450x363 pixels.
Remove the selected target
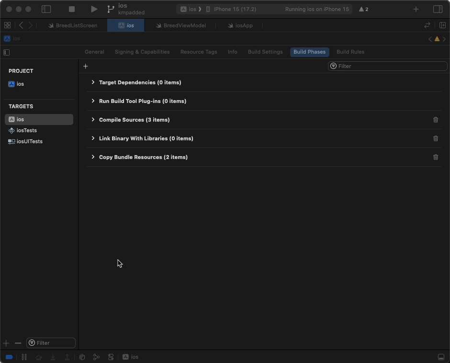(18, 343)
